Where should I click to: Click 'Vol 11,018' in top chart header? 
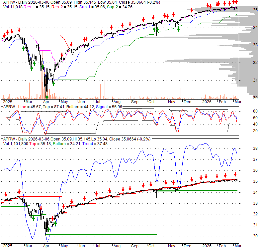[13, 7]
